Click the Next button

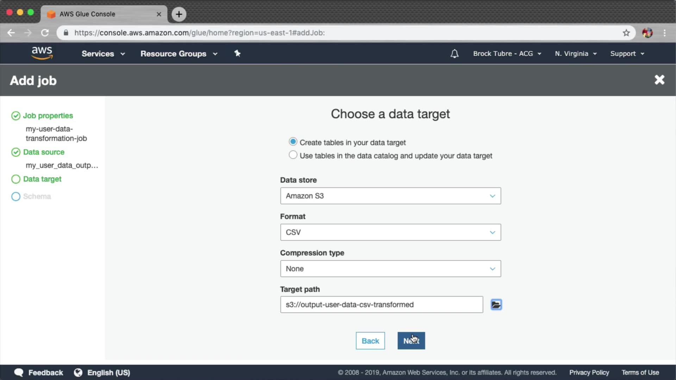411,341
